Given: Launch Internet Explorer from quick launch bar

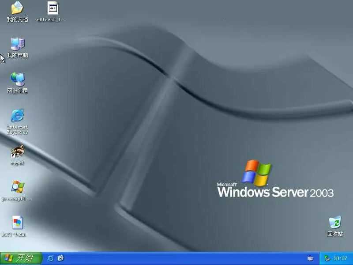Looking at the screenshot, I should click(x=51, y=258).
